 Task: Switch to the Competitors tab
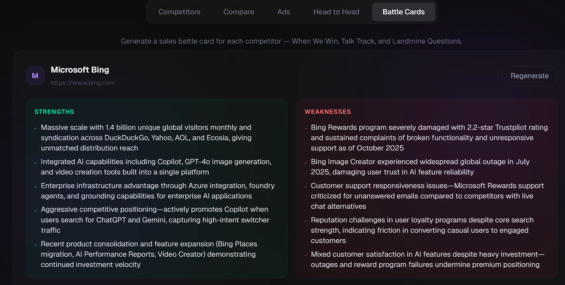coord(179,12)
